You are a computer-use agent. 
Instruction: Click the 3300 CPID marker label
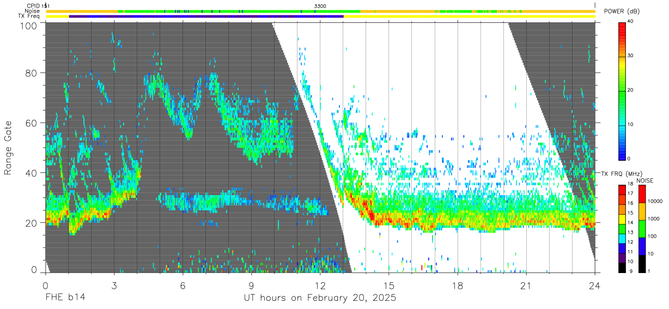click(x=320, y=5)
